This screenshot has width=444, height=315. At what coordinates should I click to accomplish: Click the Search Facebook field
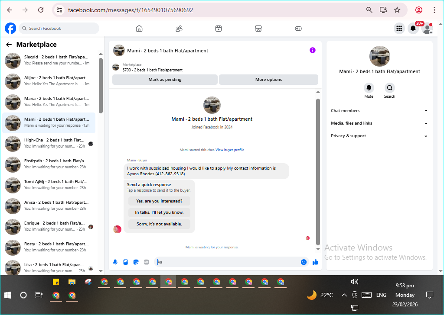(59, 29)
